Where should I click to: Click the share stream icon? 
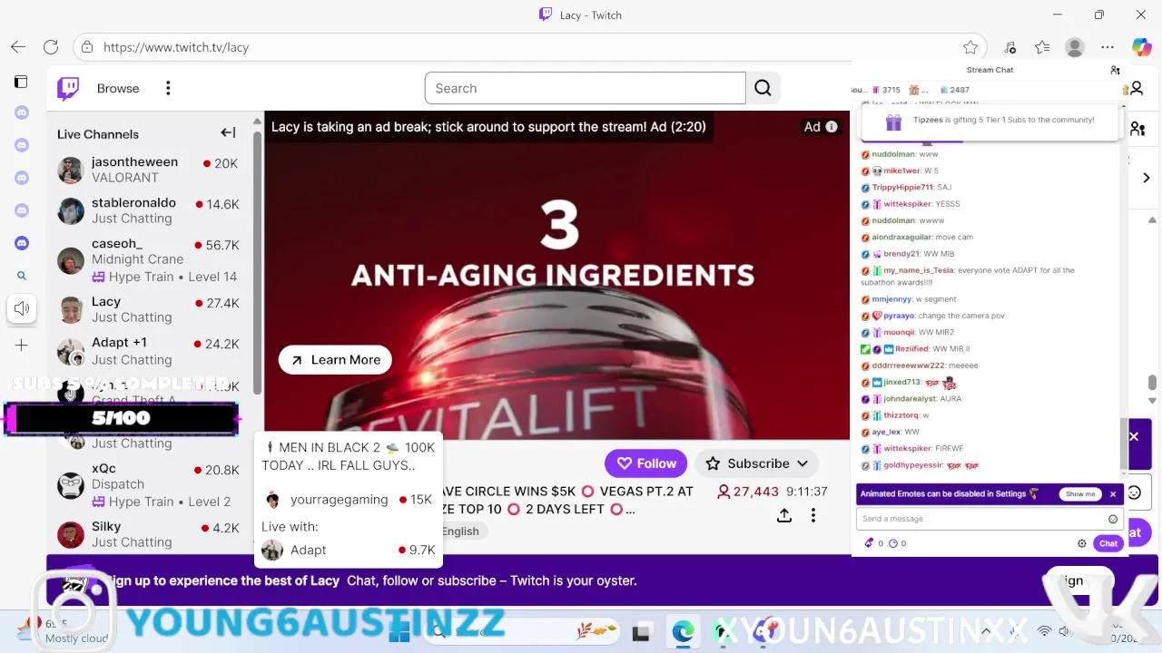coord(784,515)
